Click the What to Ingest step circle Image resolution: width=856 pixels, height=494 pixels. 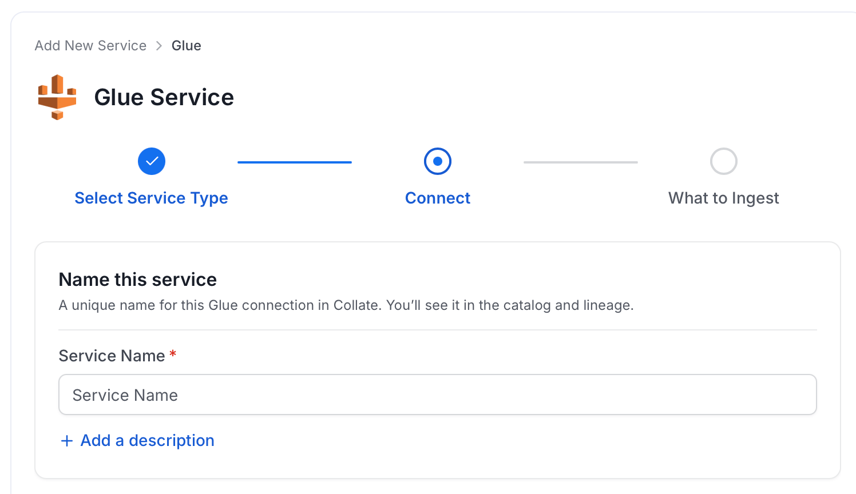pyautogui.click(x=724, y=161)
